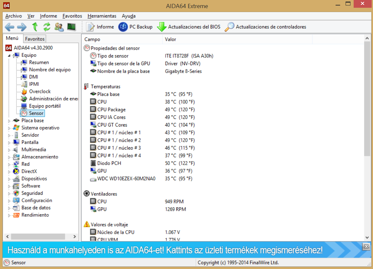
Task: Collapse the Equipo tree node
Action: click(9, 56)
